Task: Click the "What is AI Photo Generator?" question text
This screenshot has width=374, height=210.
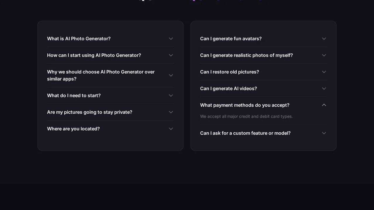Action: (x=79, y=38)
